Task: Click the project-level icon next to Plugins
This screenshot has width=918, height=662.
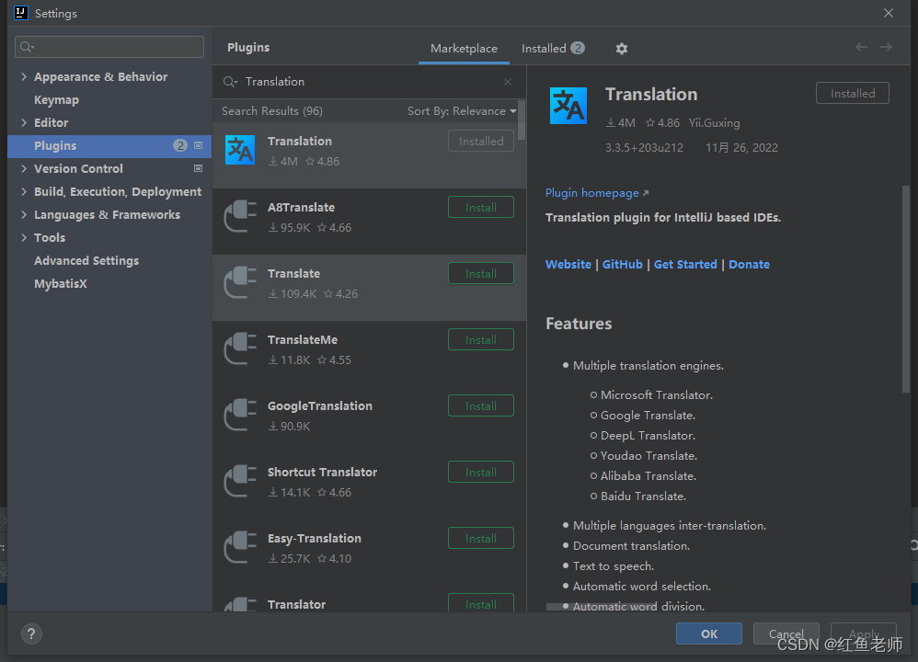Action: (x=199, y=145)
